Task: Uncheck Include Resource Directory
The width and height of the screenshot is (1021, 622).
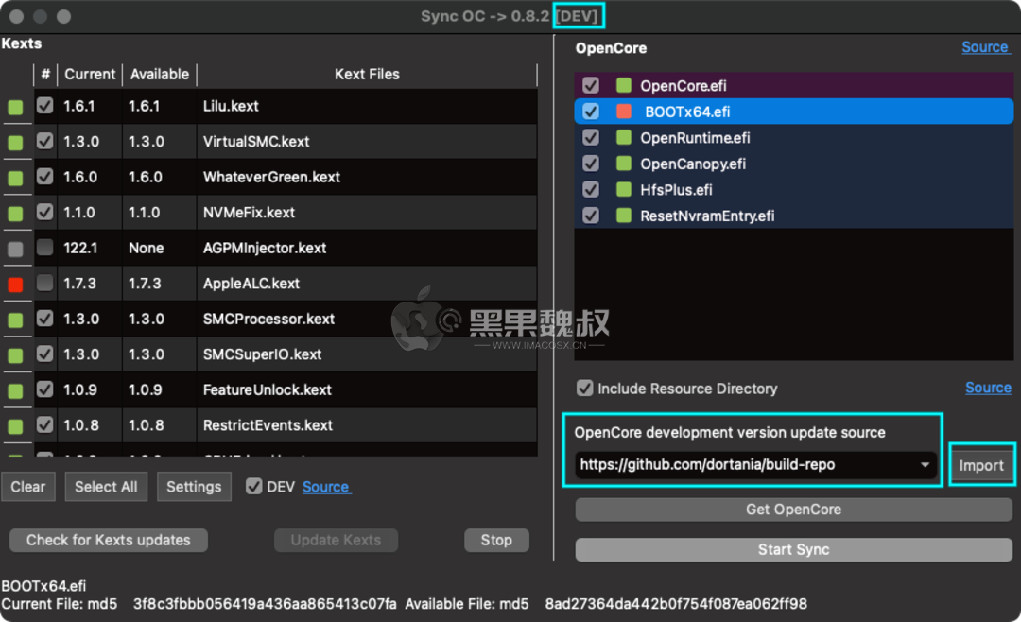Action: coord(584,388)
